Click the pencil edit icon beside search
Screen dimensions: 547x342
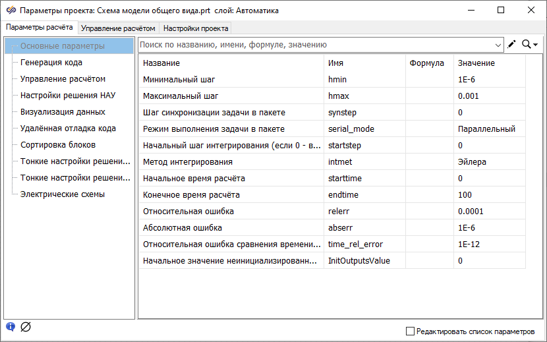click(511, 44)
